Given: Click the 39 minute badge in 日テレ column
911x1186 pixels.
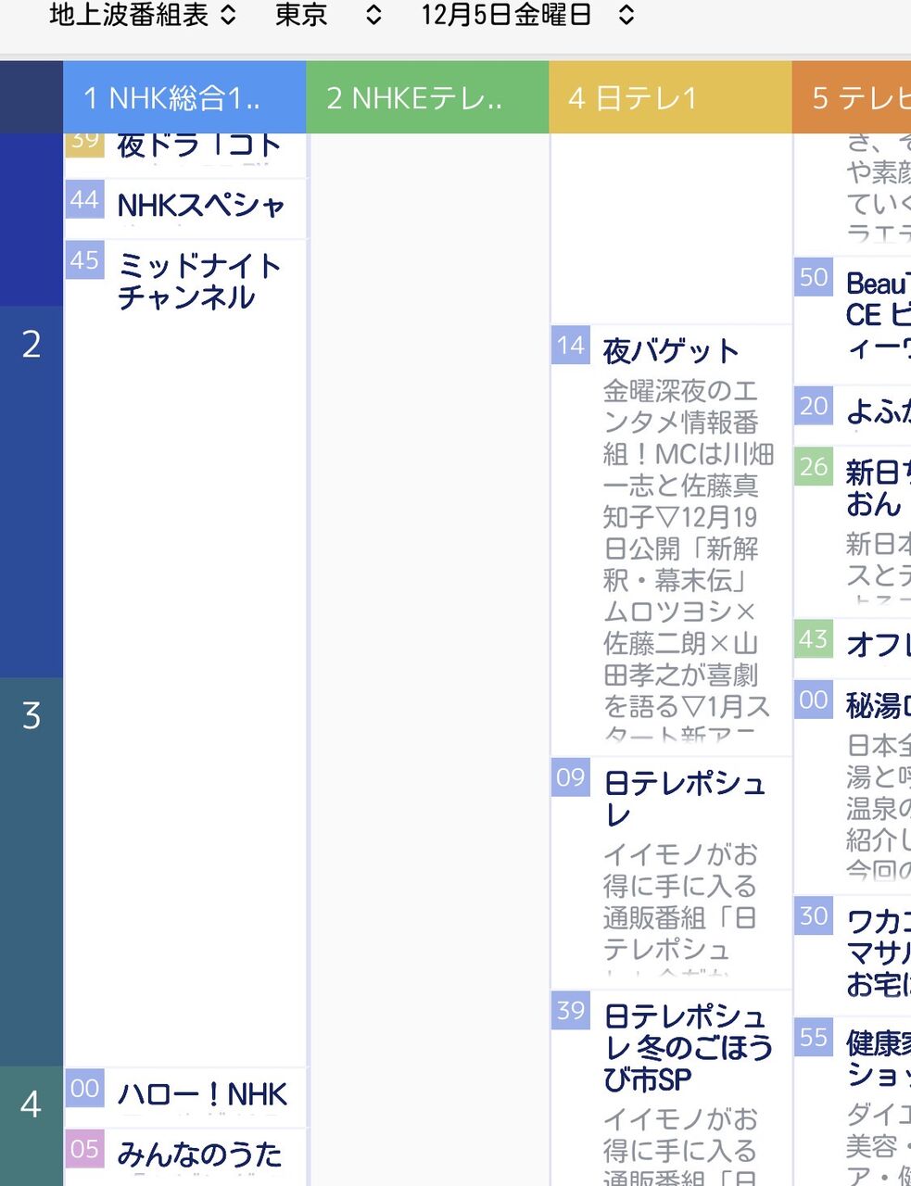Looking at the screenshot, I should click(571, 1010).
